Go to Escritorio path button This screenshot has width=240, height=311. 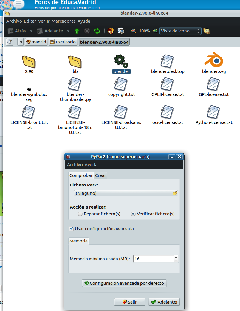point(63,42)
